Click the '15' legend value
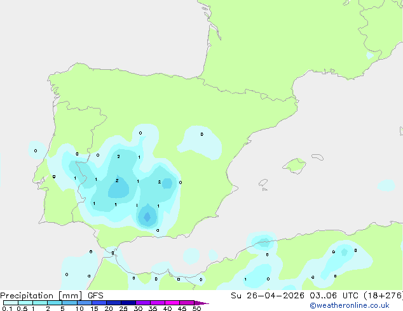 point(94,308)
